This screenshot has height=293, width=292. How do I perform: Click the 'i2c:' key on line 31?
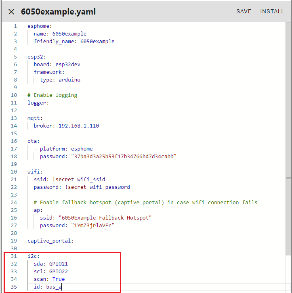point(34,256)
